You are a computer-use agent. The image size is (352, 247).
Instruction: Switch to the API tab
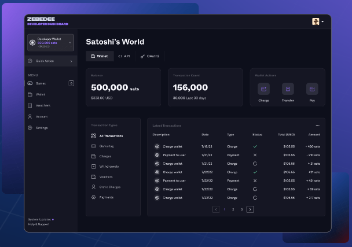pos(124,56)
